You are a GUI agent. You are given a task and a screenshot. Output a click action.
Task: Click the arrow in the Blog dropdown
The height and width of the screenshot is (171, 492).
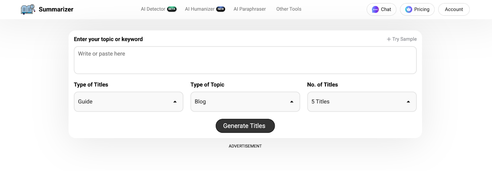pos(292,102)
